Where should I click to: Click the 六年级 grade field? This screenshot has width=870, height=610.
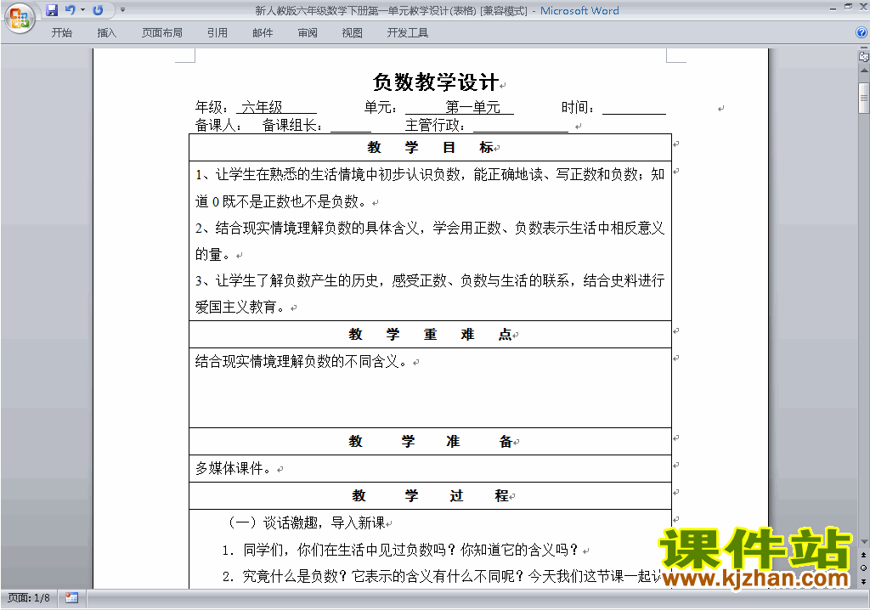262,106
